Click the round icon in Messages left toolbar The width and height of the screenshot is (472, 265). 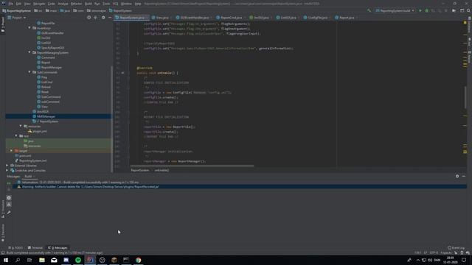(x=9, y=198)
